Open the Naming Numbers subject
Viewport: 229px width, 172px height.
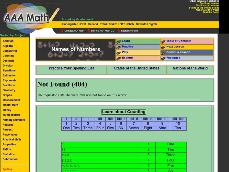tap(14, 120)
